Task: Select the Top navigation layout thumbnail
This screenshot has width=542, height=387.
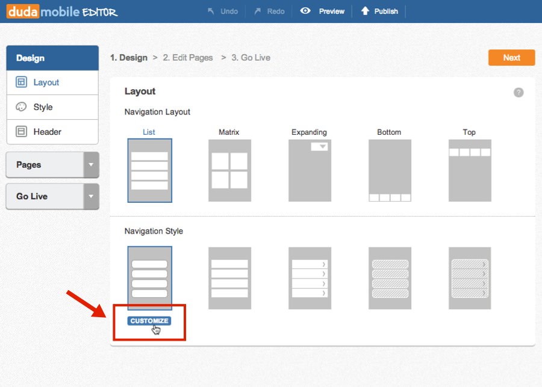Action: 470,170
